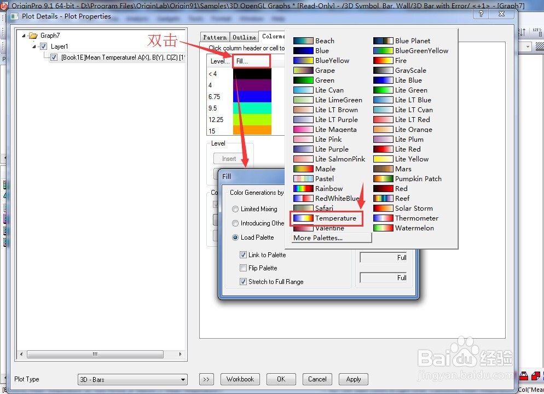Open More Palettes entry
Screen dimensions: 544x394
pyautogui.click(x=332, y=238)
